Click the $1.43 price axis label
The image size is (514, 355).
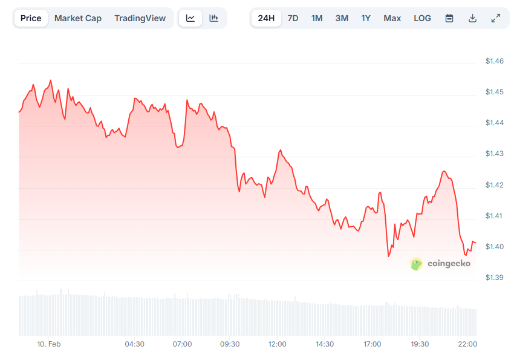pyautogui.click(x=494, y=154)
